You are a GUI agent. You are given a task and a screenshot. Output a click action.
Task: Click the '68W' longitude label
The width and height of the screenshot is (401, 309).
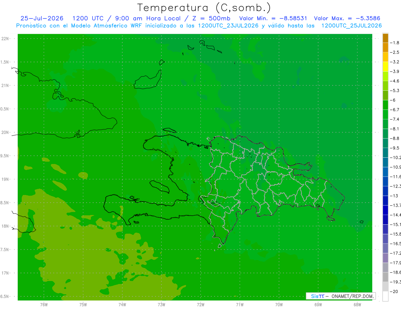point(357,304)
